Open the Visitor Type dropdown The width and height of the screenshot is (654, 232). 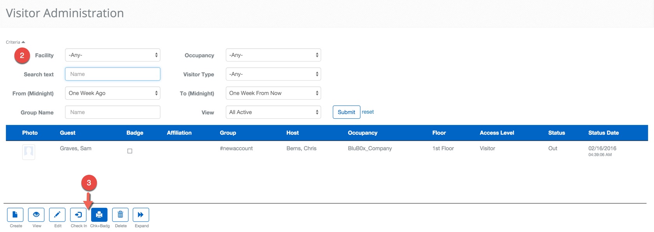click(273, 74)
